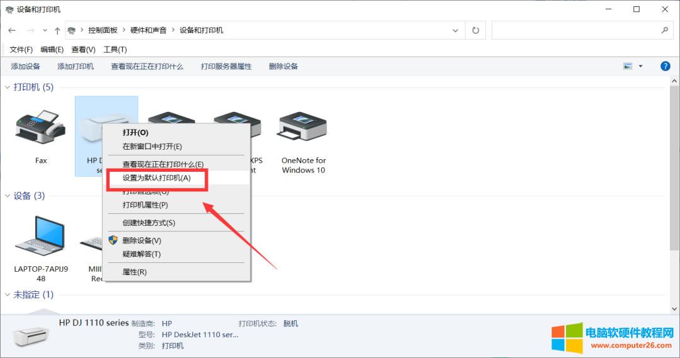
Task: Refresh the address bar location
Action: [475, 30]
